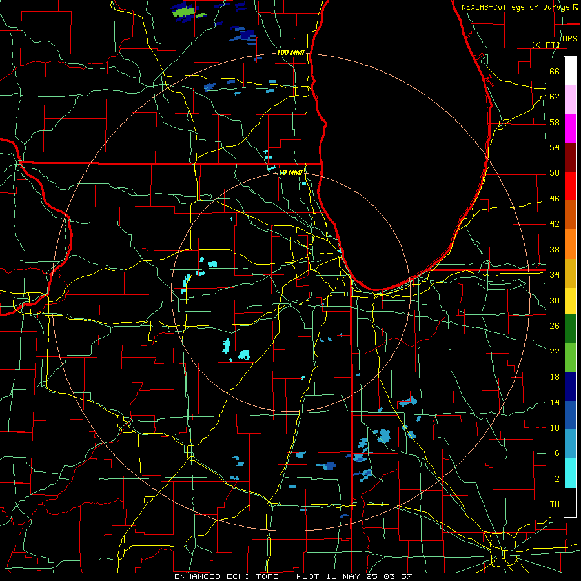
Task: Click the 26 value on the legend scale
Action: (555, 326)
